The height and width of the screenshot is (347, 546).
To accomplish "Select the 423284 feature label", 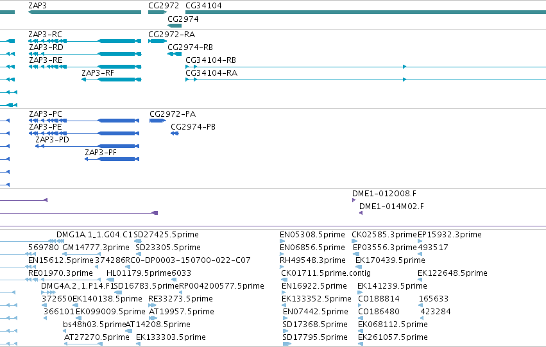I will point(436,312).
